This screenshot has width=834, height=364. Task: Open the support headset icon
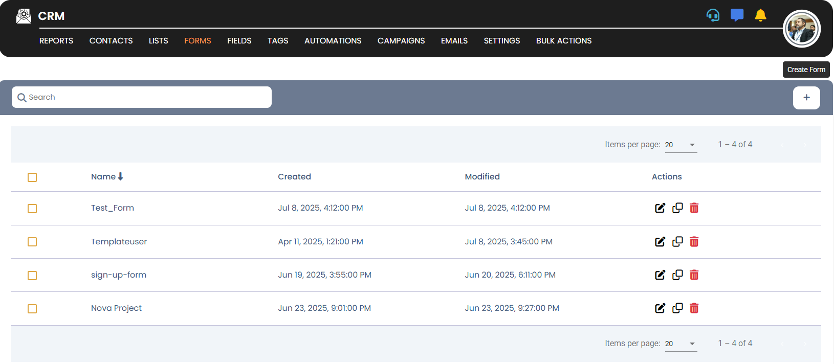pyautogui.click(x=713, y=15)
